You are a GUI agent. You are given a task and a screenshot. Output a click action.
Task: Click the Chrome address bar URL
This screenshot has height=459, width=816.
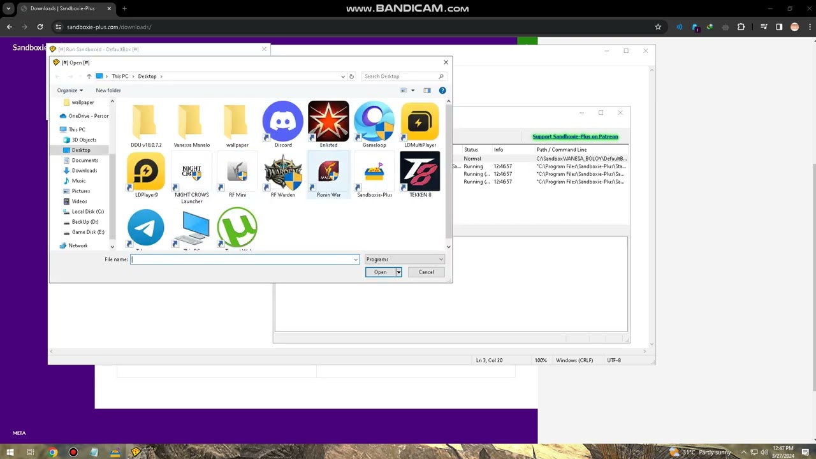109,27
